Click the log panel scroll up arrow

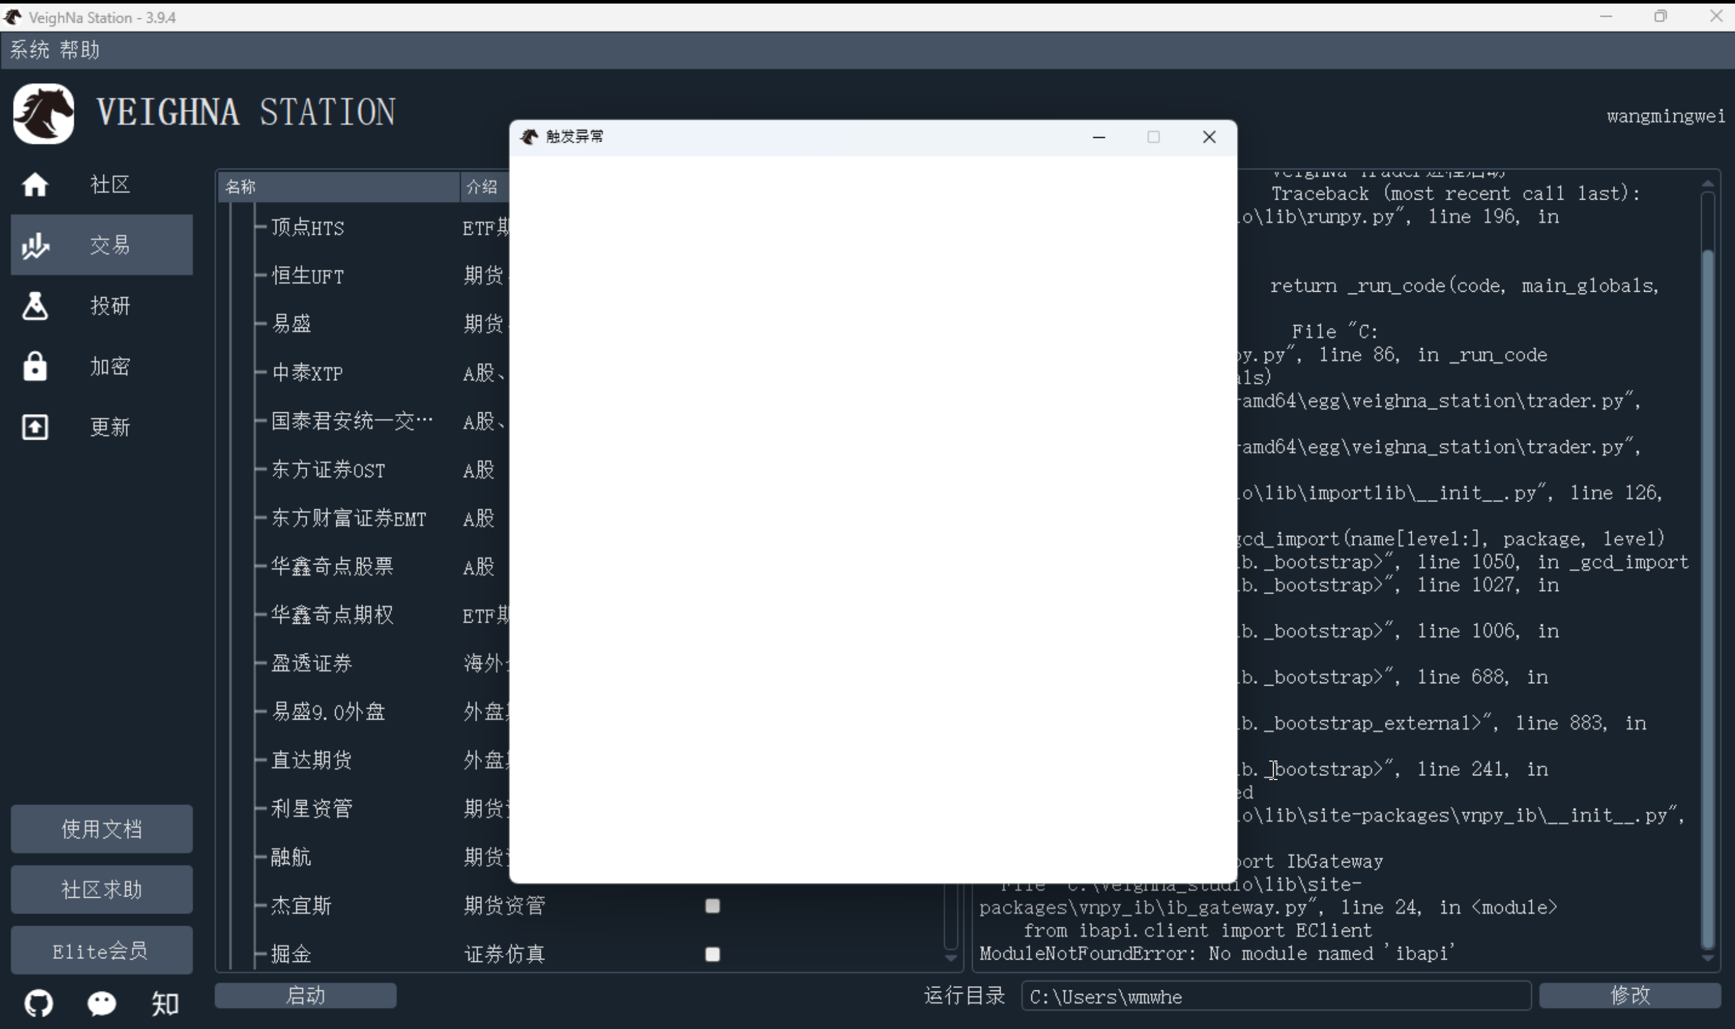point(1708,184)
